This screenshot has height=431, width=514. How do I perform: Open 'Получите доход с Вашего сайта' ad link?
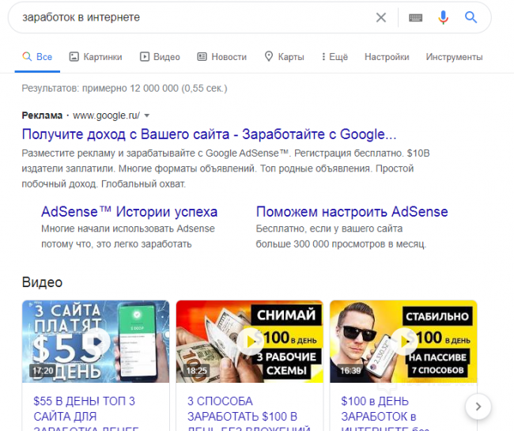(209, 133)
